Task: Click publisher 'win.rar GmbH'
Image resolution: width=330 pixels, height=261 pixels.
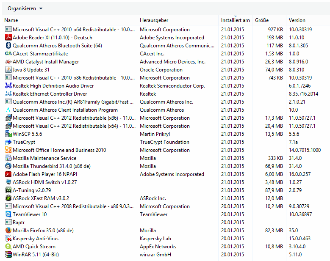Action: point(155,255)
